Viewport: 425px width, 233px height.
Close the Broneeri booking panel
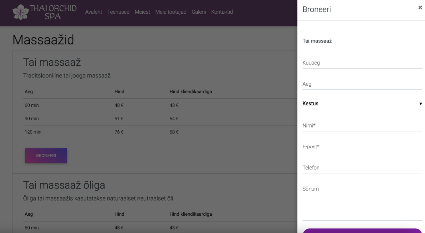pyautogui.click(x=420, y=8)
